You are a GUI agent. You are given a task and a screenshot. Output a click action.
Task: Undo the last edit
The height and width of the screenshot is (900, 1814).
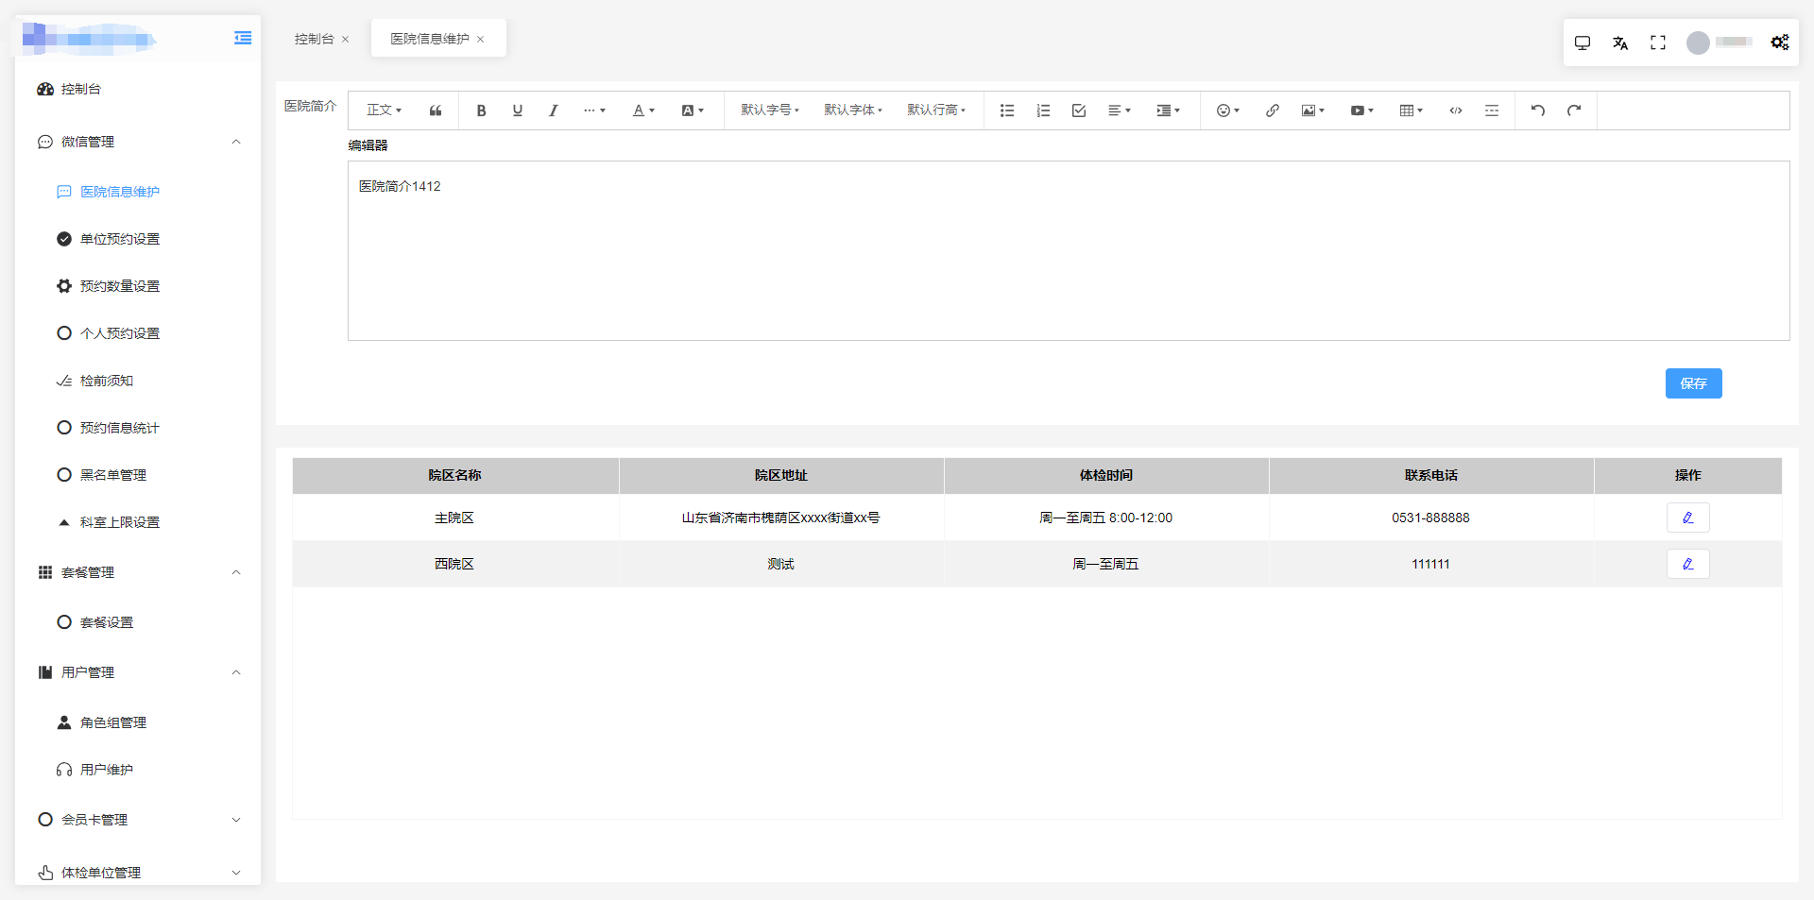pyautogui.click(x=1538, y=110)
